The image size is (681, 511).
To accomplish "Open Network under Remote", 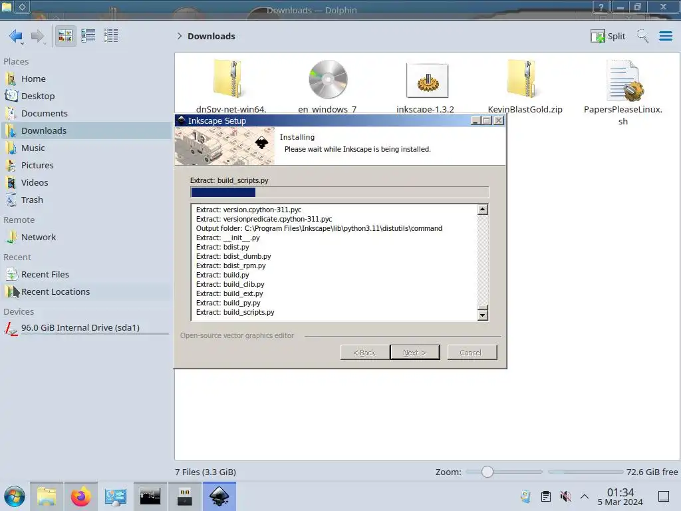I will (x=87, y=238).
